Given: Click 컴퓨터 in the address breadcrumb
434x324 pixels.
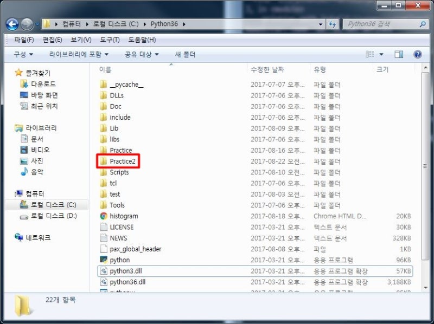Looking at the screenshot, I should (x=72, y=24).
